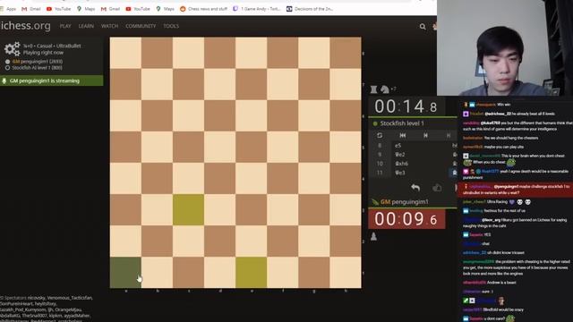Screen dimensions: 573x322
Task: Go to next move button
Action: (449, 135)
